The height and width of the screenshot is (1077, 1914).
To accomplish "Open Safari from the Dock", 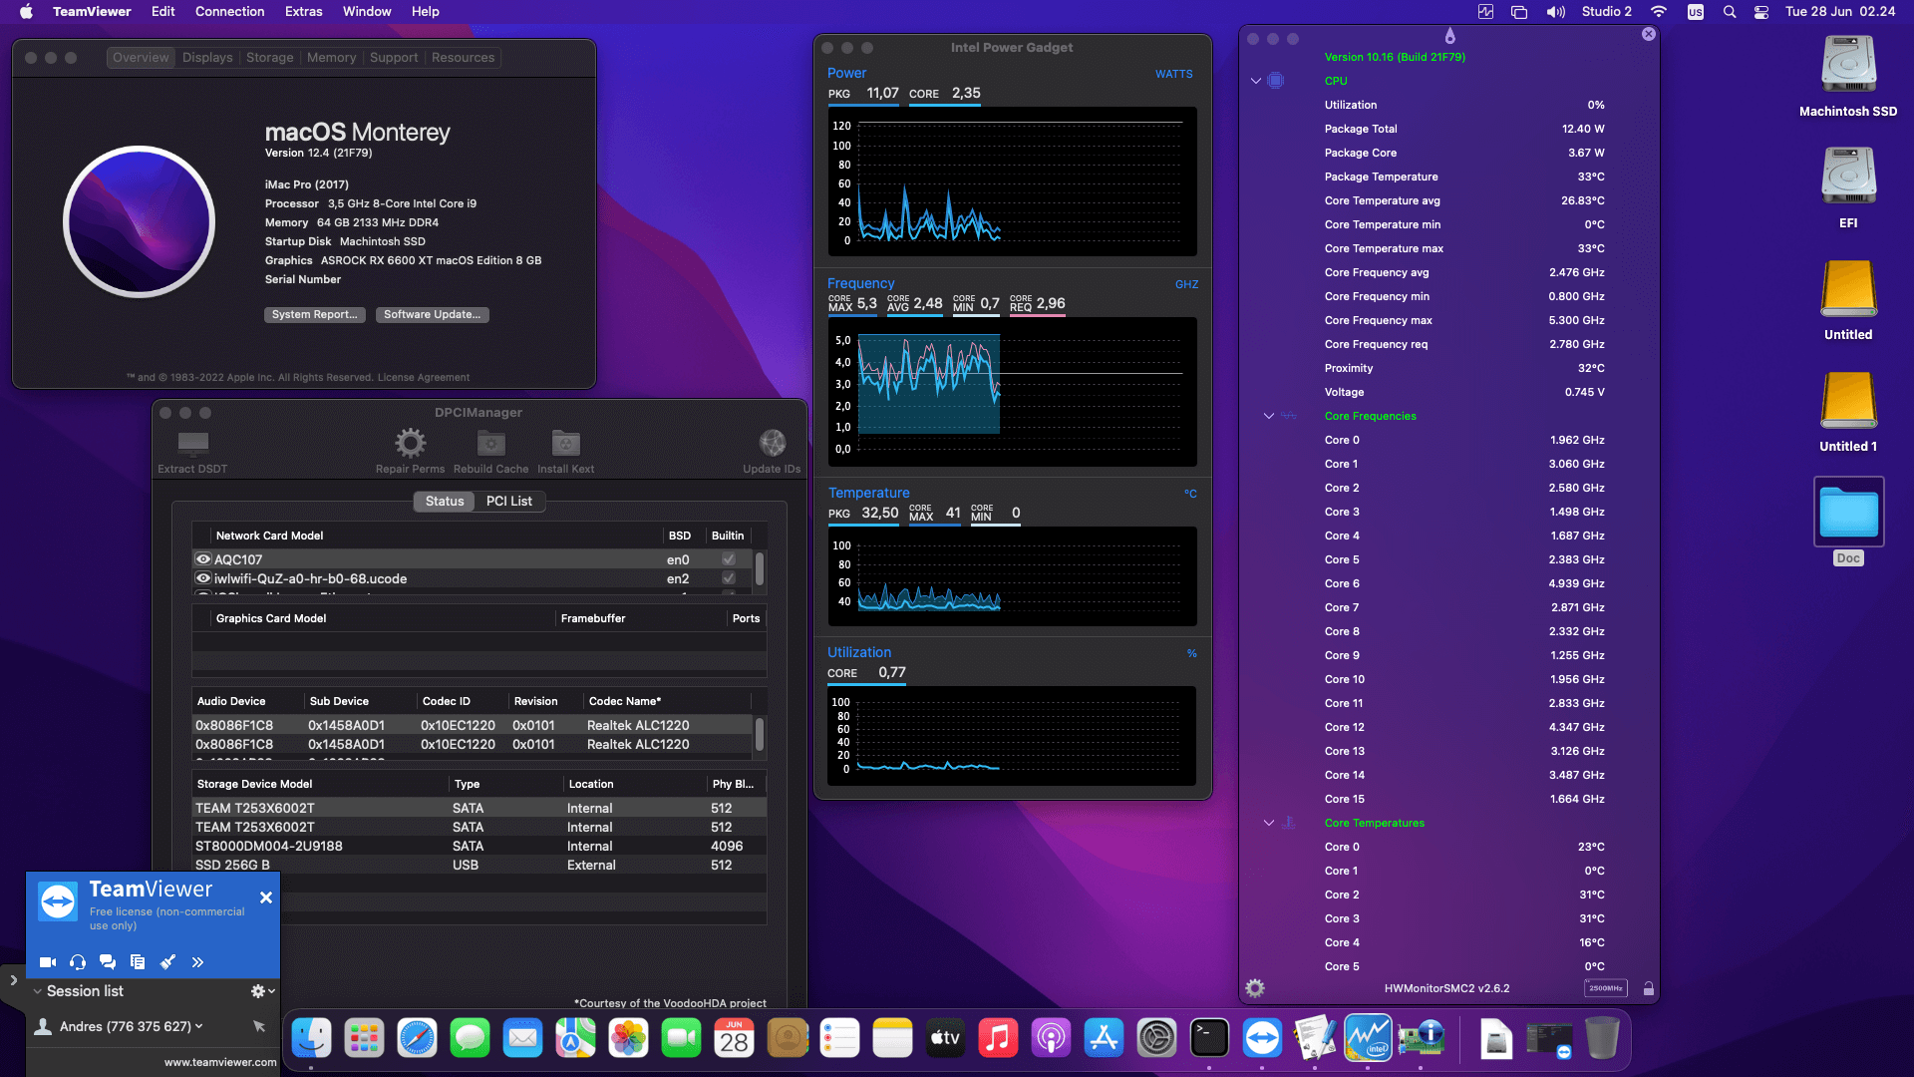I will [x=417, y=1039].
